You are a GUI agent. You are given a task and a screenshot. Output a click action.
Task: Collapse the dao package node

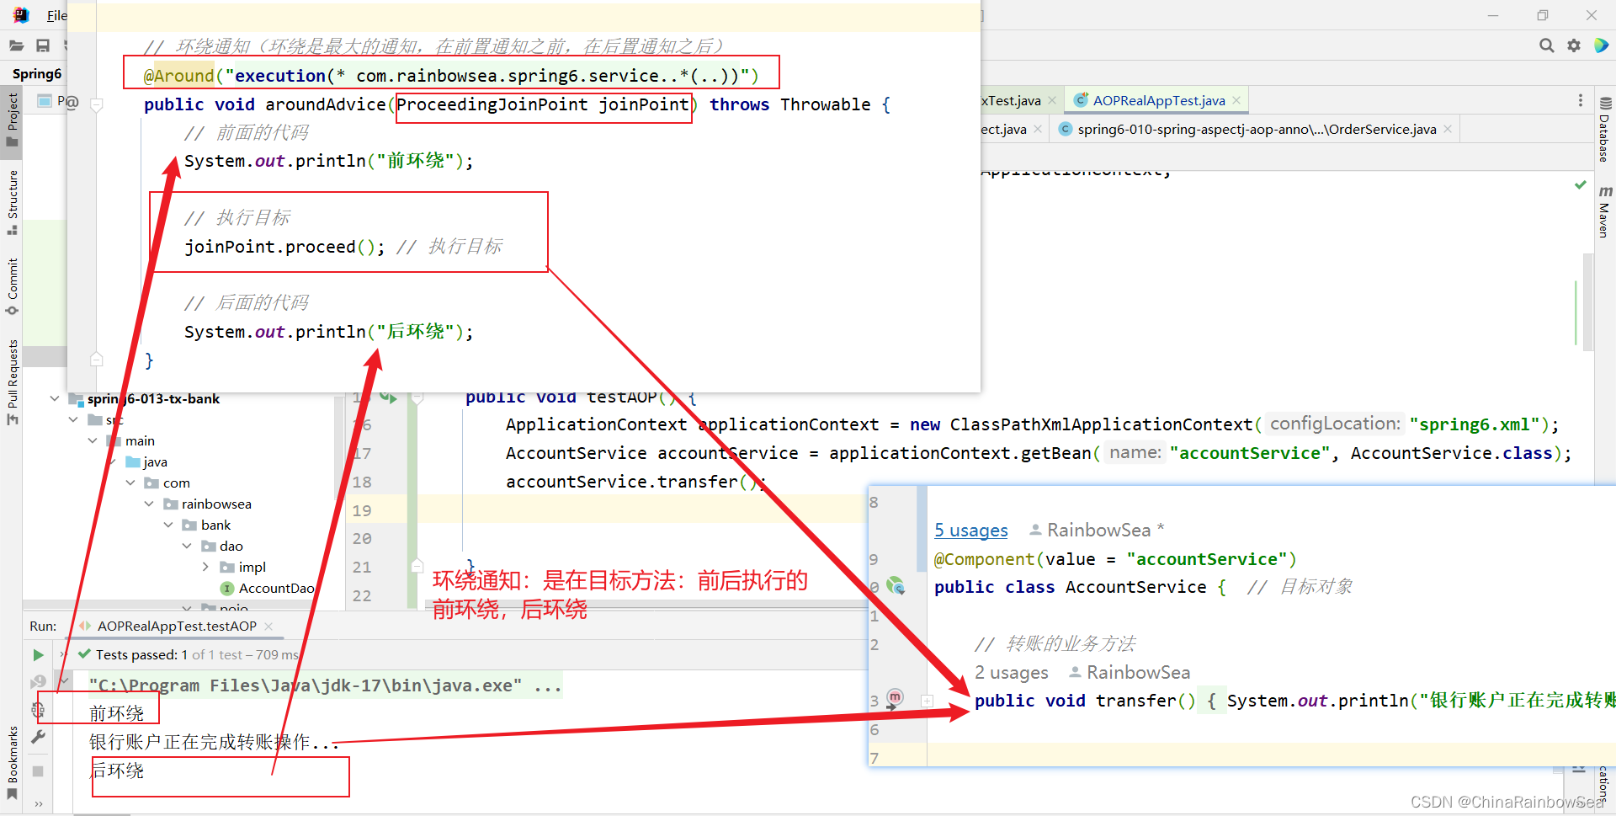coord(187,546)
